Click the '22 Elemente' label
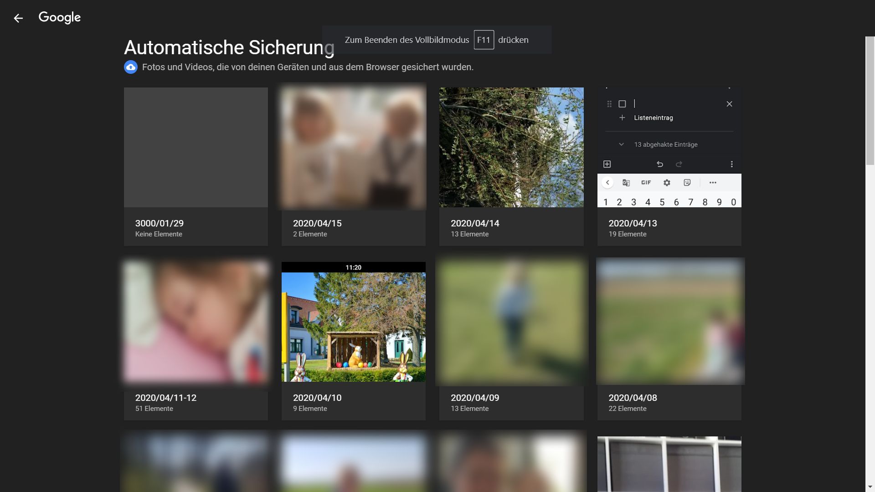This screenshot has width=875, height=492. 627,409
